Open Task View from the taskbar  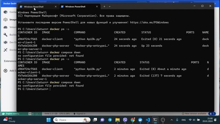[95, 120]
